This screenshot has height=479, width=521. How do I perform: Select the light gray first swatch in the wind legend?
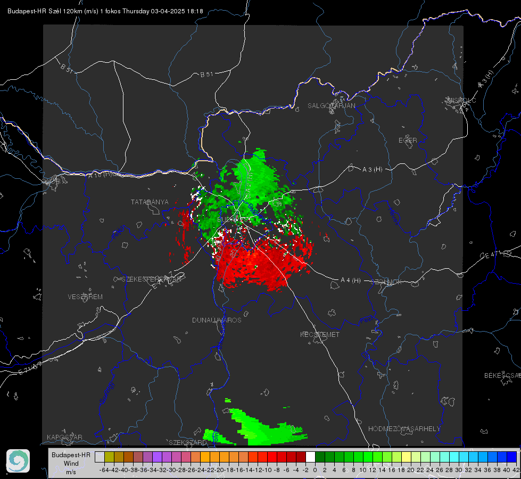[x=100, y=457]
